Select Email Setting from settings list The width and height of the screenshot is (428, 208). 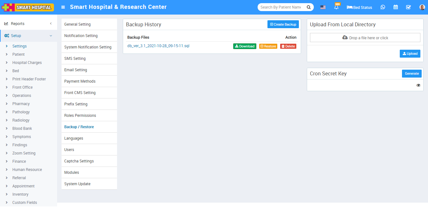click(x=76, y=70)
